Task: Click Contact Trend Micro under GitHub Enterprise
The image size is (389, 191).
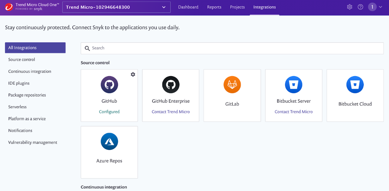Action: tap(171, 112)
